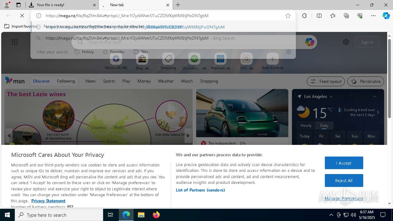The width and height of the screenshot is (393, 221).
Task: Filter suggestions by Favorites
Action: click(x=114, y=52)
